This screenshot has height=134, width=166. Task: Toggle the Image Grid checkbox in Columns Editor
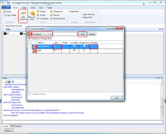coord(40,39)
